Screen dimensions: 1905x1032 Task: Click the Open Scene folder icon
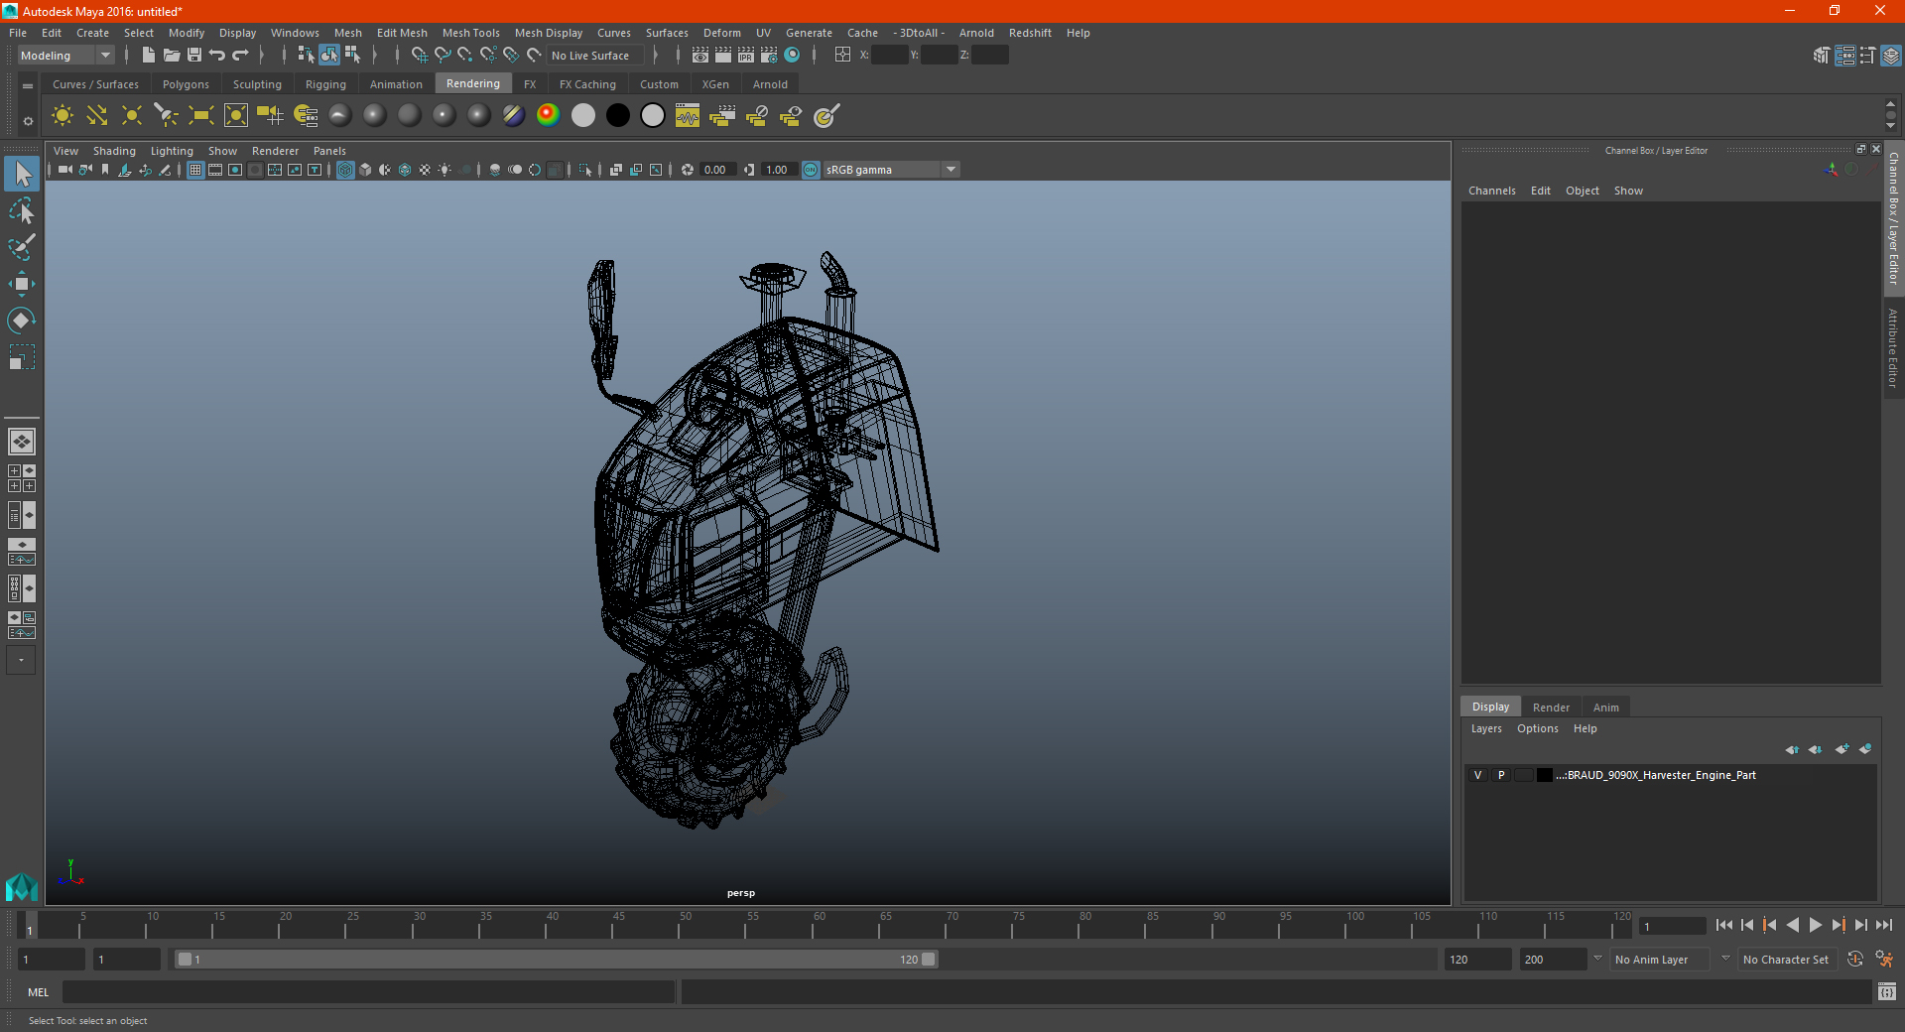tap(172, 56)
